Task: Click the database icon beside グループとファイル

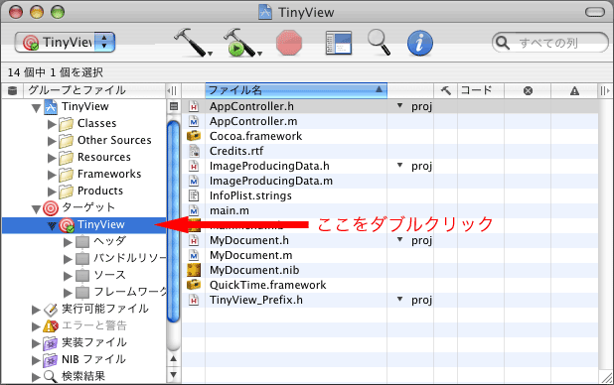Action: 13,90
